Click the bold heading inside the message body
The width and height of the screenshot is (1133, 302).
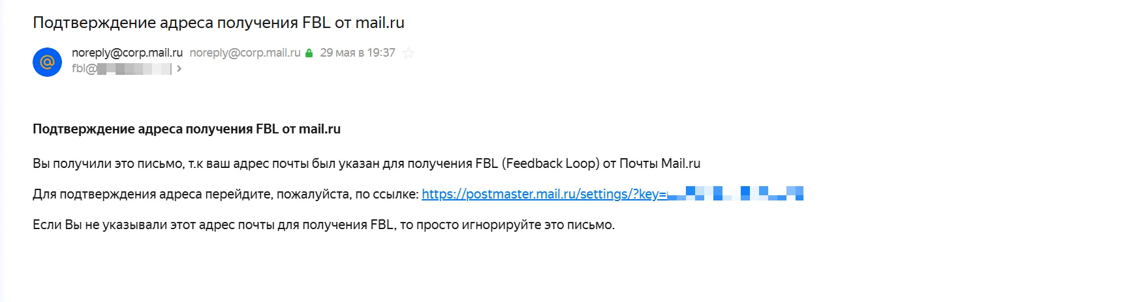tap(187, 129)
